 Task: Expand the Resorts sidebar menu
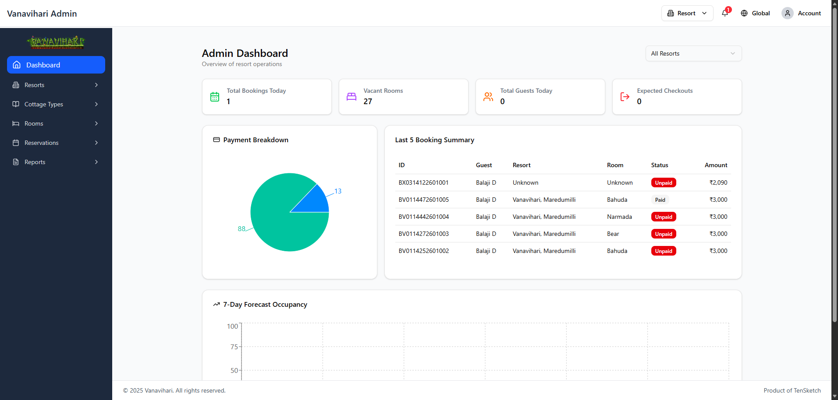[x=56, y=85]
